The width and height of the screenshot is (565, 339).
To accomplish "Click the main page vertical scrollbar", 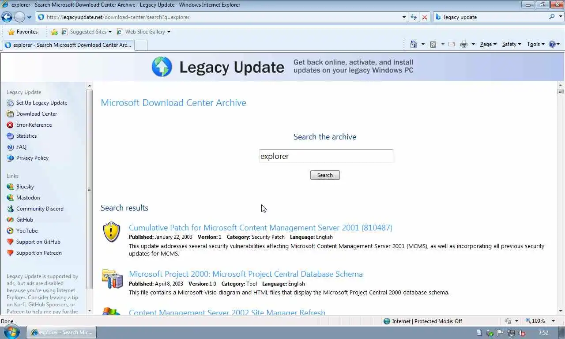I will tap(561, 199).
